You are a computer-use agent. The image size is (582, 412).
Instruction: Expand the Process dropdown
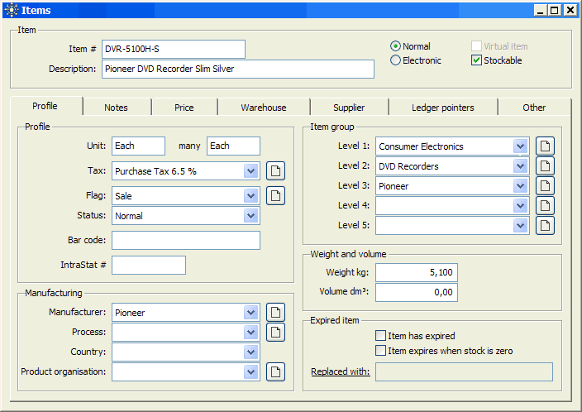coord(251,332)
